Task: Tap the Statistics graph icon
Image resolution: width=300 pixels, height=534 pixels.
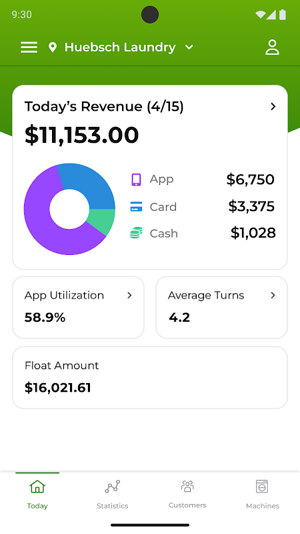Action: click(112, 487)
